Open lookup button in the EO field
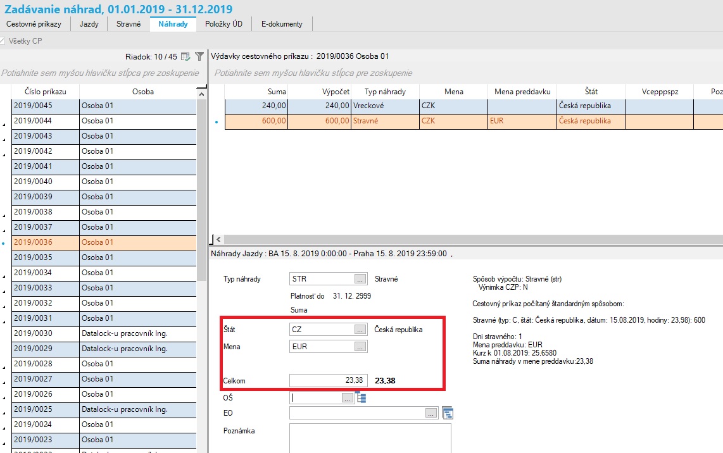 click(x=431, y=413)
